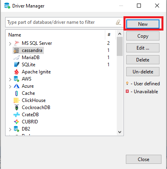Select the AWS entry label
Screen dimensions: 167x169
[x=27, y=79]
